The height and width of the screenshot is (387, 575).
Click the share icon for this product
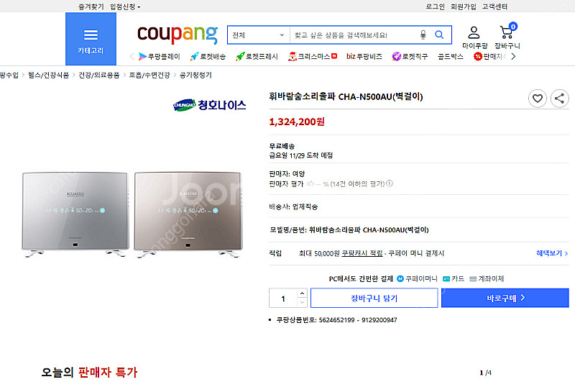point(559,99)
